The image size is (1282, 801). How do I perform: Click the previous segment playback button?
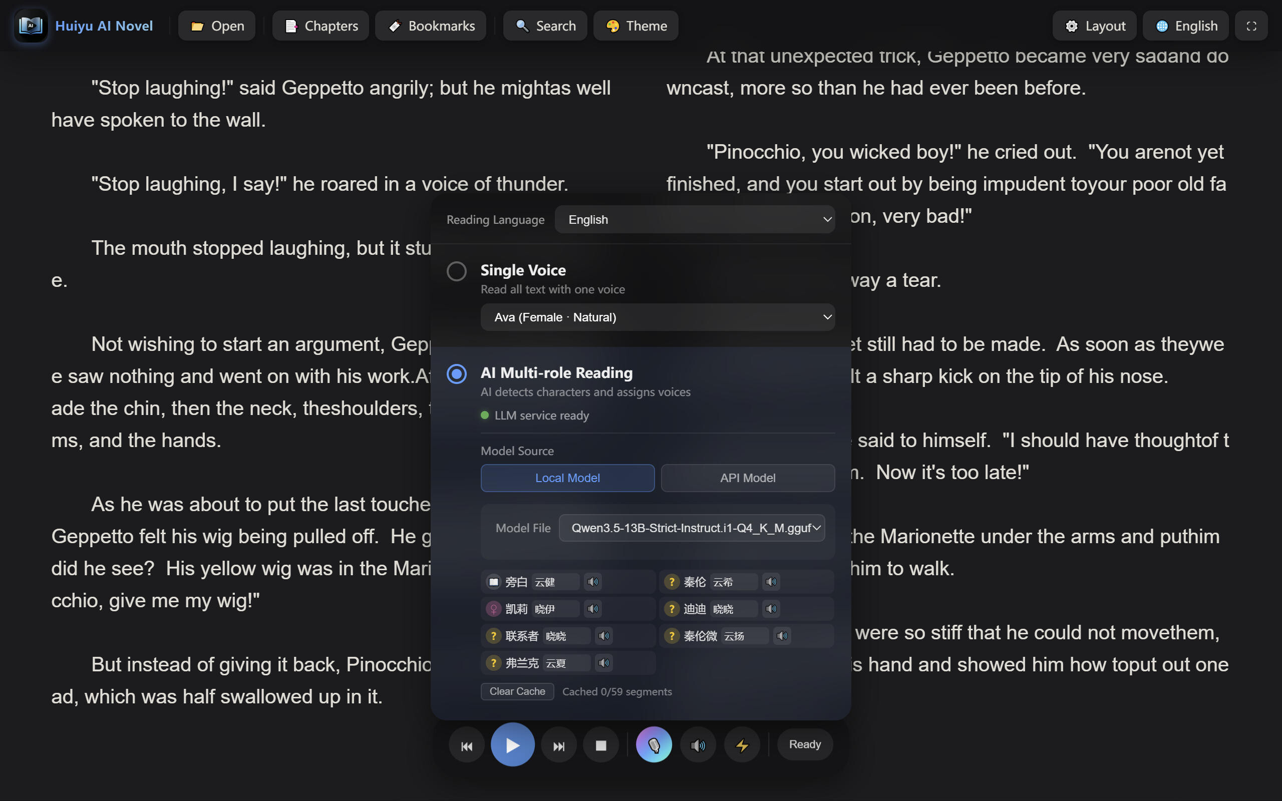coord(466,745)
